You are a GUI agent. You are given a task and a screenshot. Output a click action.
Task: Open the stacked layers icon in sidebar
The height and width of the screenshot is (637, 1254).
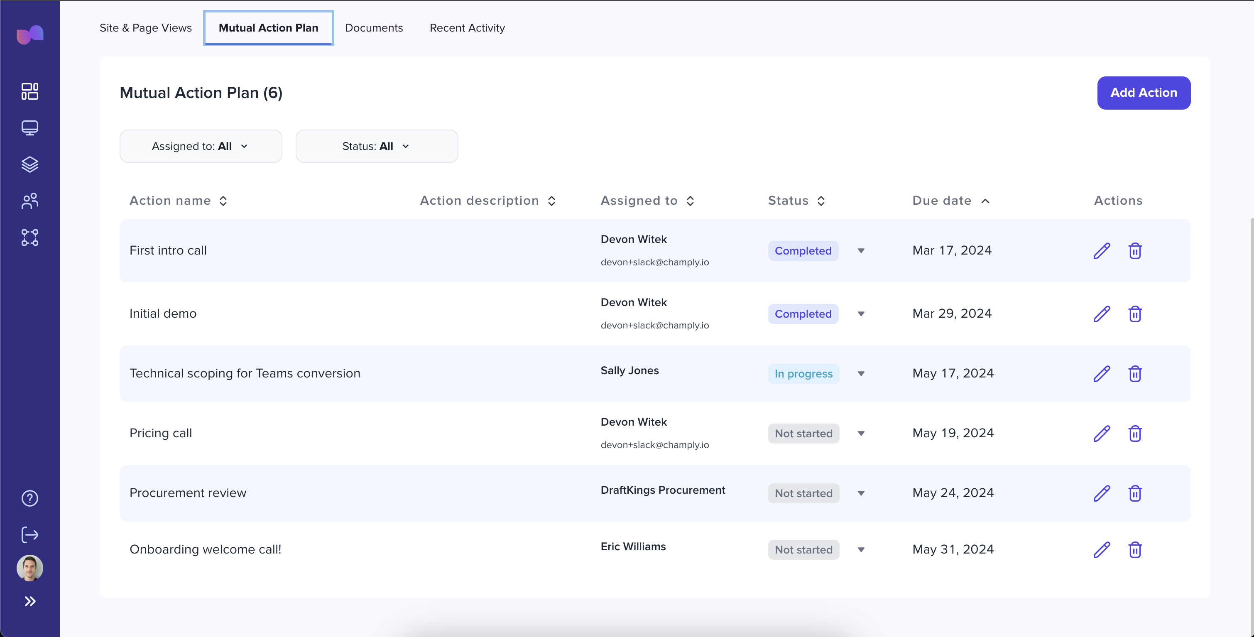click(x=30, y=164)
